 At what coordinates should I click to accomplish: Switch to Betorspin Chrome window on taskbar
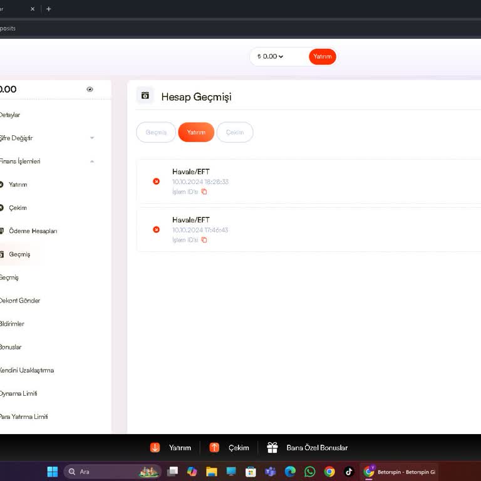[x=399, y=472]
